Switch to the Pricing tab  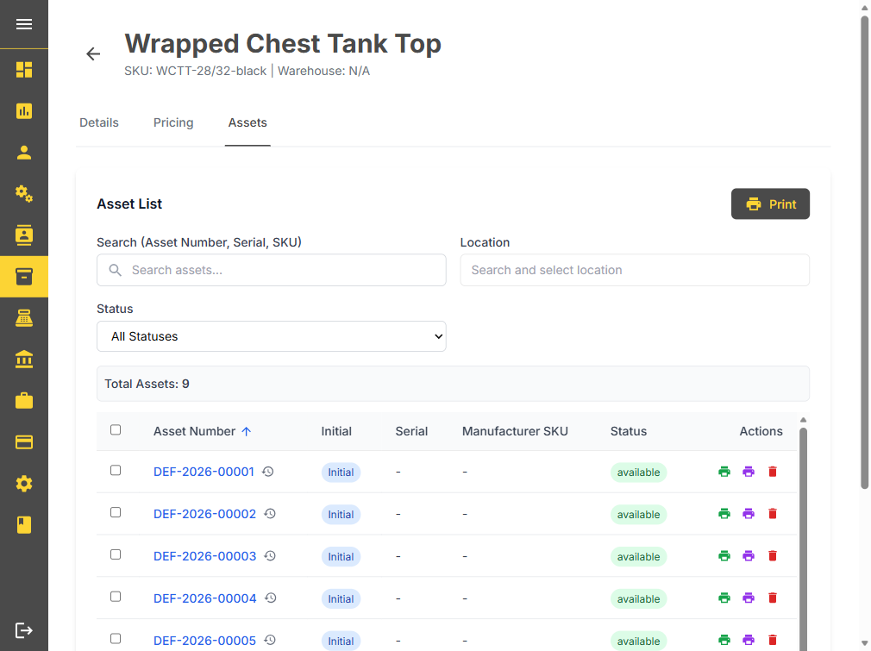click(173, 122)
